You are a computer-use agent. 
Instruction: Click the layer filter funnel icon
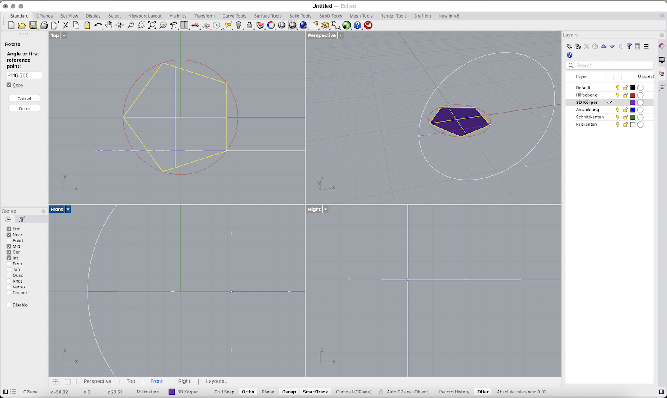[x=629, y=46]
